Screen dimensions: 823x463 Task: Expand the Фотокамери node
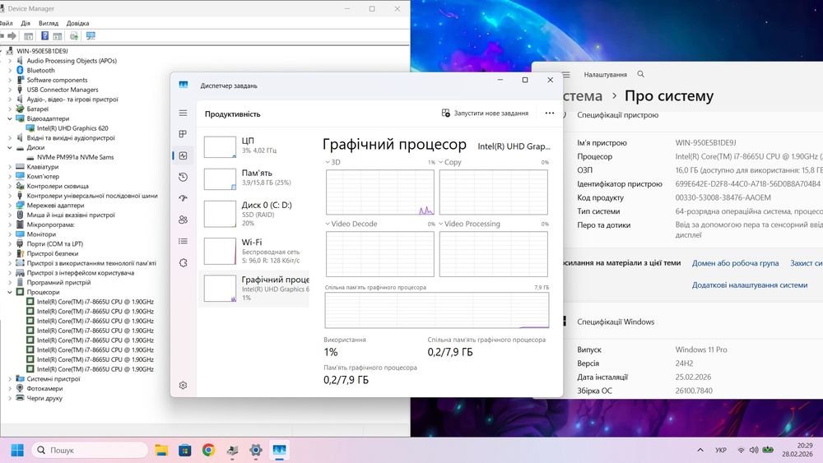pyautogui.click(x=9, y=388)
